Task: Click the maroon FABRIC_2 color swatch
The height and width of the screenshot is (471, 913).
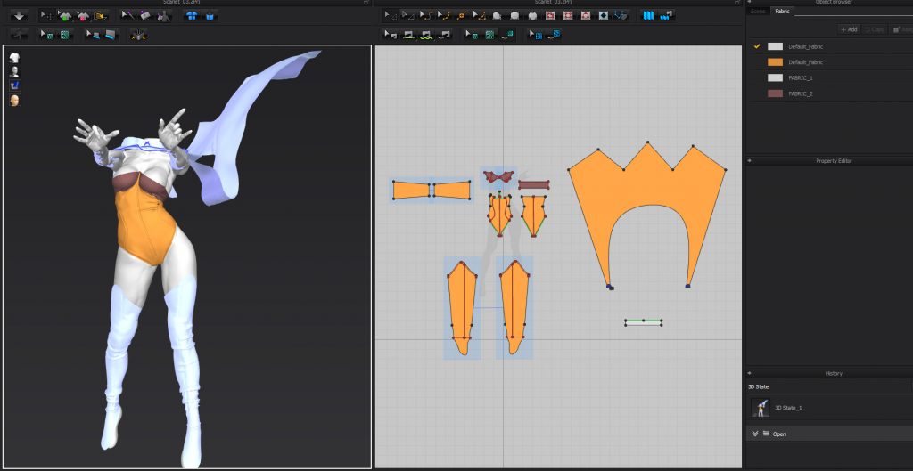Action: click(775, 93)
